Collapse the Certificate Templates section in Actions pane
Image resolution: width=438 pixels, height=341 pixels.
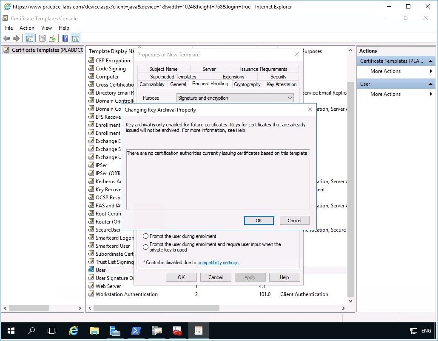click(x=430, y=61)
